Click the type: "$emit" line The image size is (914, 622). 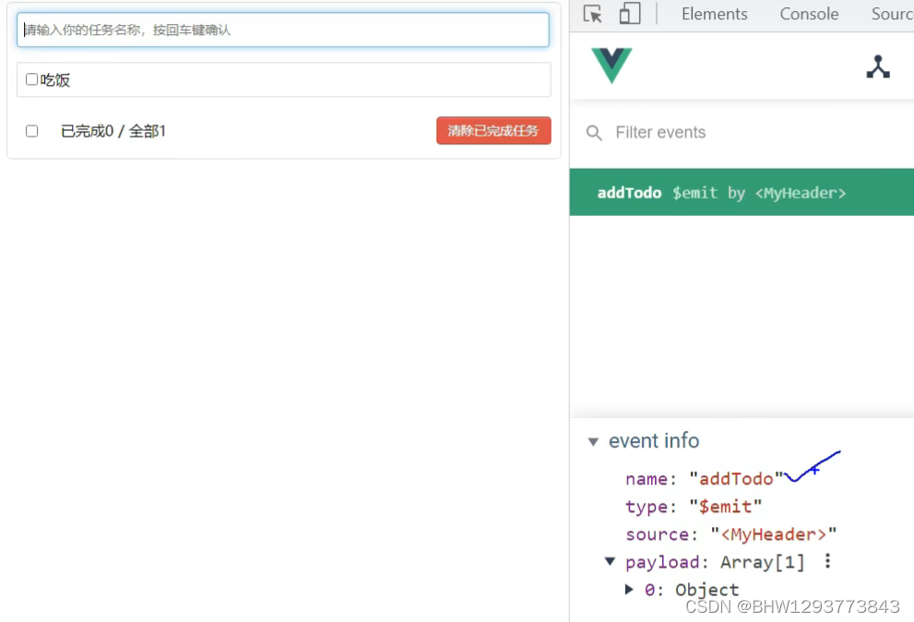tap(694, 507)
